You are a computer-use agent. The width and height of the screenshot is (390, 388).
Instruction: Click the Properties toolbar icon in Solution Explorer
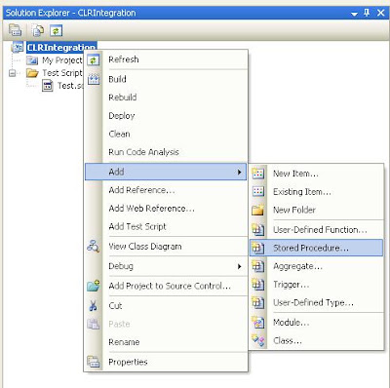tap(15, 30)
